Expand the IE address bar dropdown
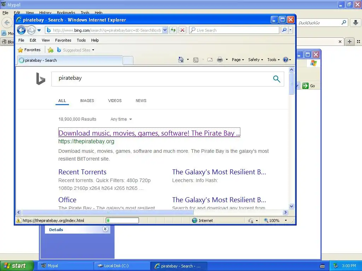This screenshot has width=362, height=271. 165,30
